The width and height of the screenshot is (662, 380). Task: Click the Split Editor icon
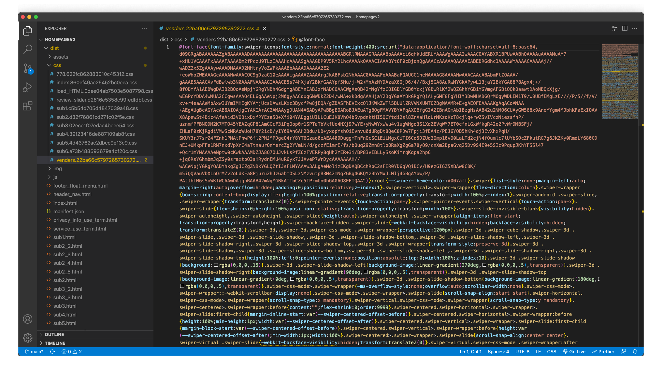625,28
